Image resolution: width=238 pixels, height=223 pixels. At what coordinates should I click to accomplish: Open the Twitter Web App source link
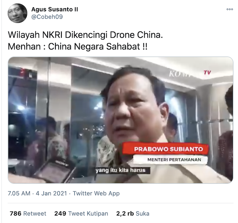click(x=96, y=193)
